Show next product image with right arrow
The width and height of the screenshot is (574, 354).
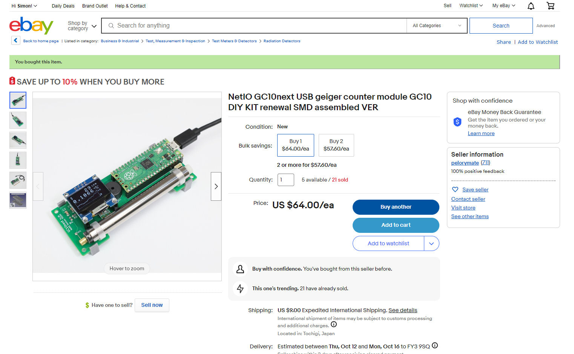tap(216, 186)
